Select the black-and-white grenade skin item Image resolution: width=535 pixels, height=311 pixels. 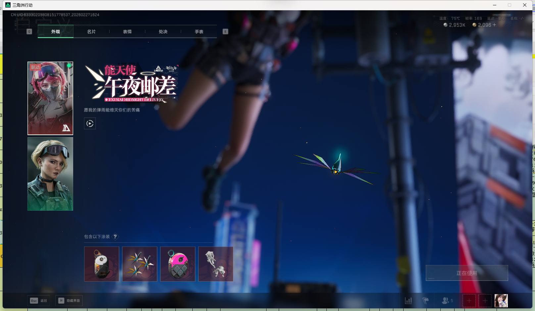102,264
